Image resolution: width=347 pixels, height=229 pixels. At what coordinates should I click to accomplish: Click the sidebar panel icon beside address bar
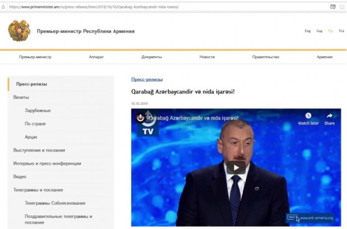click(342, 7)
